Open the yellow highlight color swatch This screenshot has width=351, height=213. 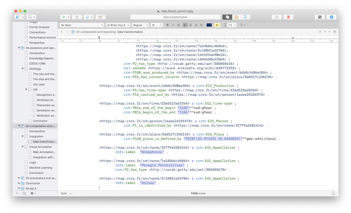click(x=217, y=25)
